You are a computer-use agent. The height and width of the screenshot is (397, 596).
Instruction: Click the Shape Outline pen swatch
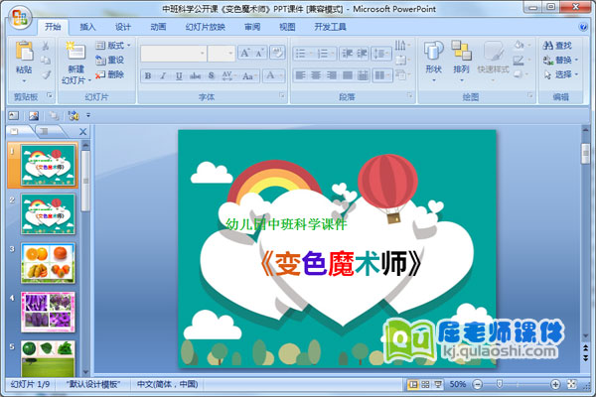[521, 60]
